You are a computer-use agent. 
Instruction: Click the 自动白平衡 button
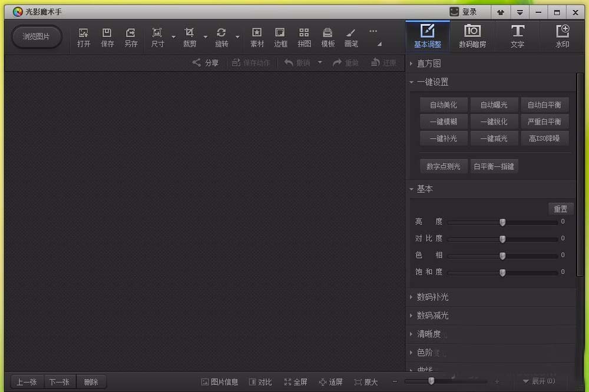click(544, 105)
